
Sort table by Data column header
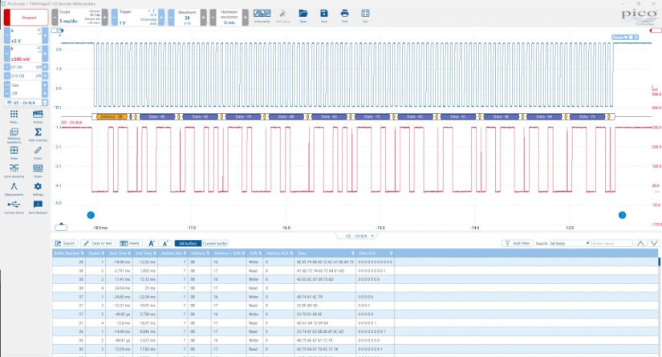coord(325,254)
